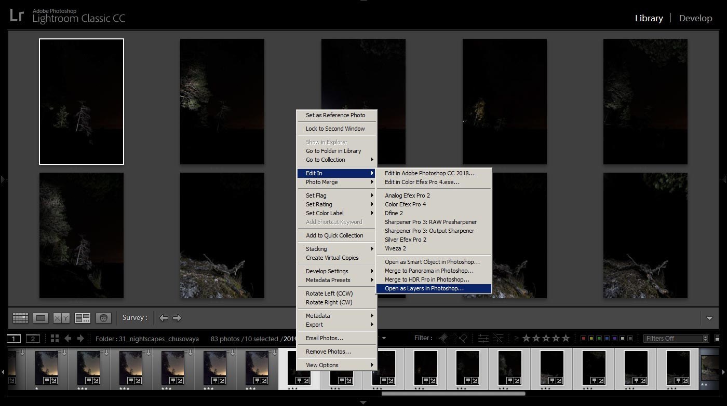The height and width of the screenshot is (406, 727).
Task: Select the Survey view icon
Action: coord(83,318)
